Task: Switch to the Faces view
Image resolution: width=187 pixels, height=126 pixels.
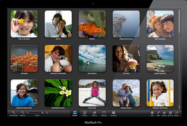Action: (84, 113)
